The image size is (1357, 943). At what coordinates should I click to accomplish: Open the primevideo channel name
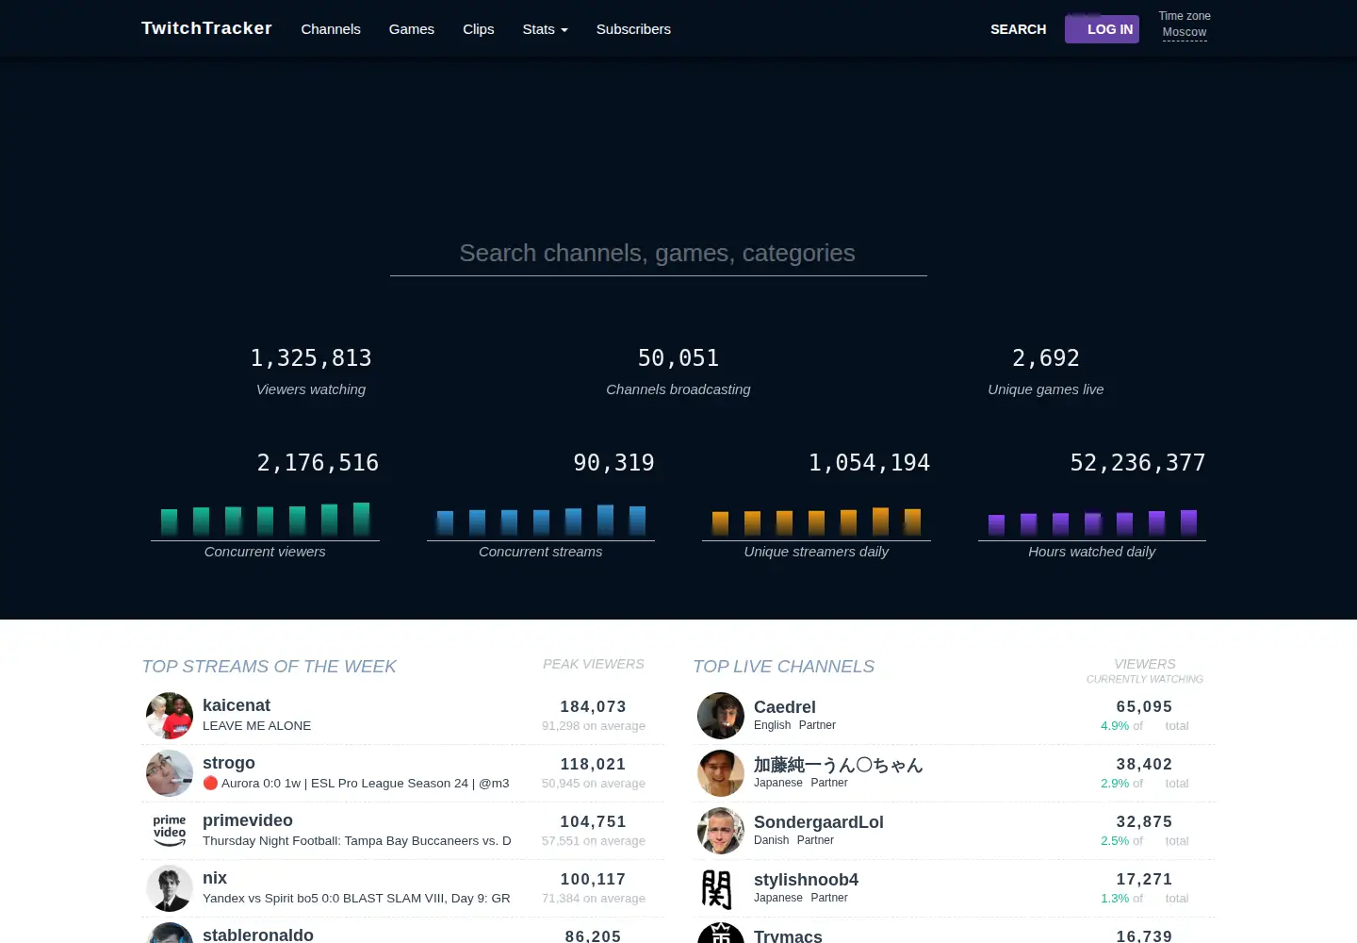point(248,820)
